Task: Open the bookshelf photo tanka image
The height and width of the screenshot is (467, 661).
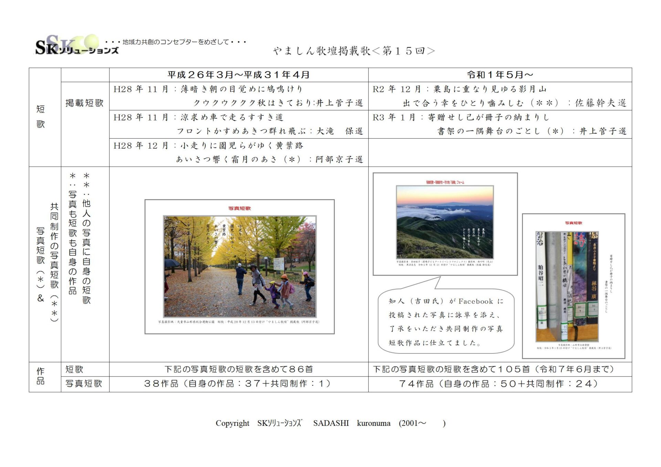Action: point(574,286)
